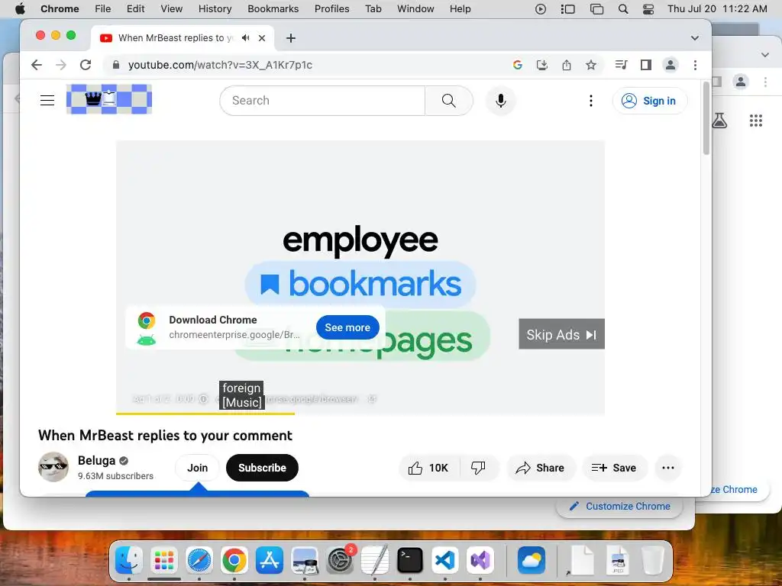The image size is (782, 586).
Task: Open Control Center in menu bar
Action: click(x=648, y=9)
